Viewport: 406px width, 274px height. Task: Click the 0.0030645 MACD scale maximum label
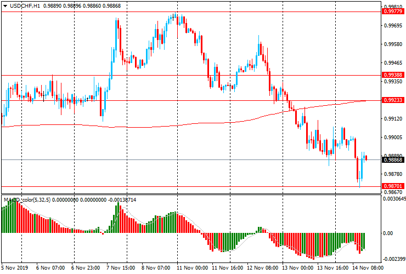point(393,199)
